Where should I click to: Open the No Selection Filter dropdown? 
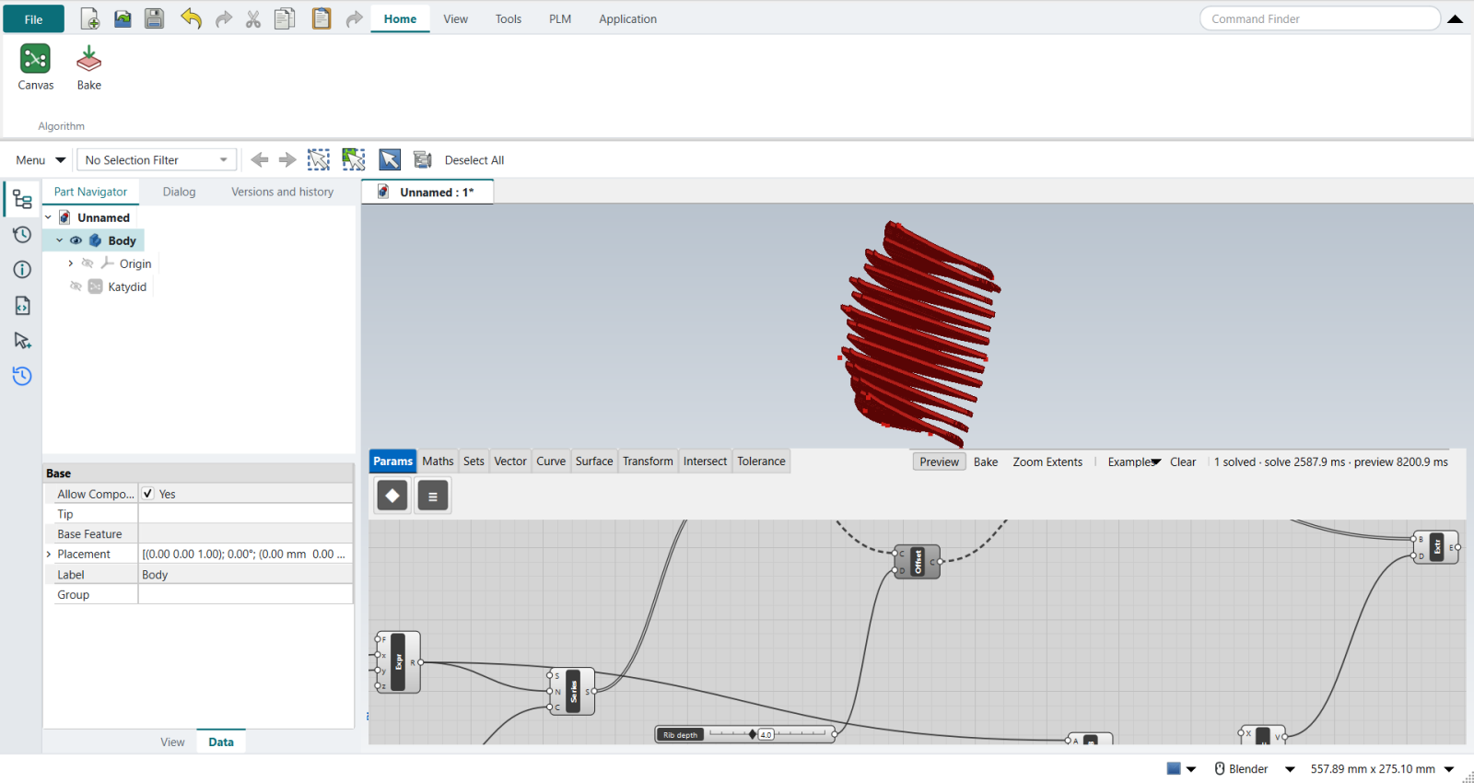(157, 160)
